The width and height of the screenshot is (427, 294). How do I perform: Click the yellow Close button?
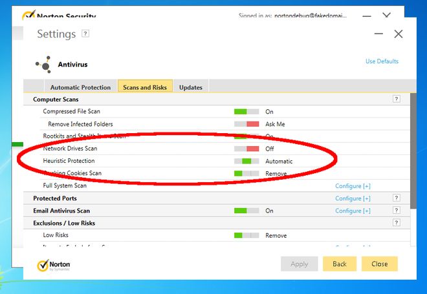[379, 264]
